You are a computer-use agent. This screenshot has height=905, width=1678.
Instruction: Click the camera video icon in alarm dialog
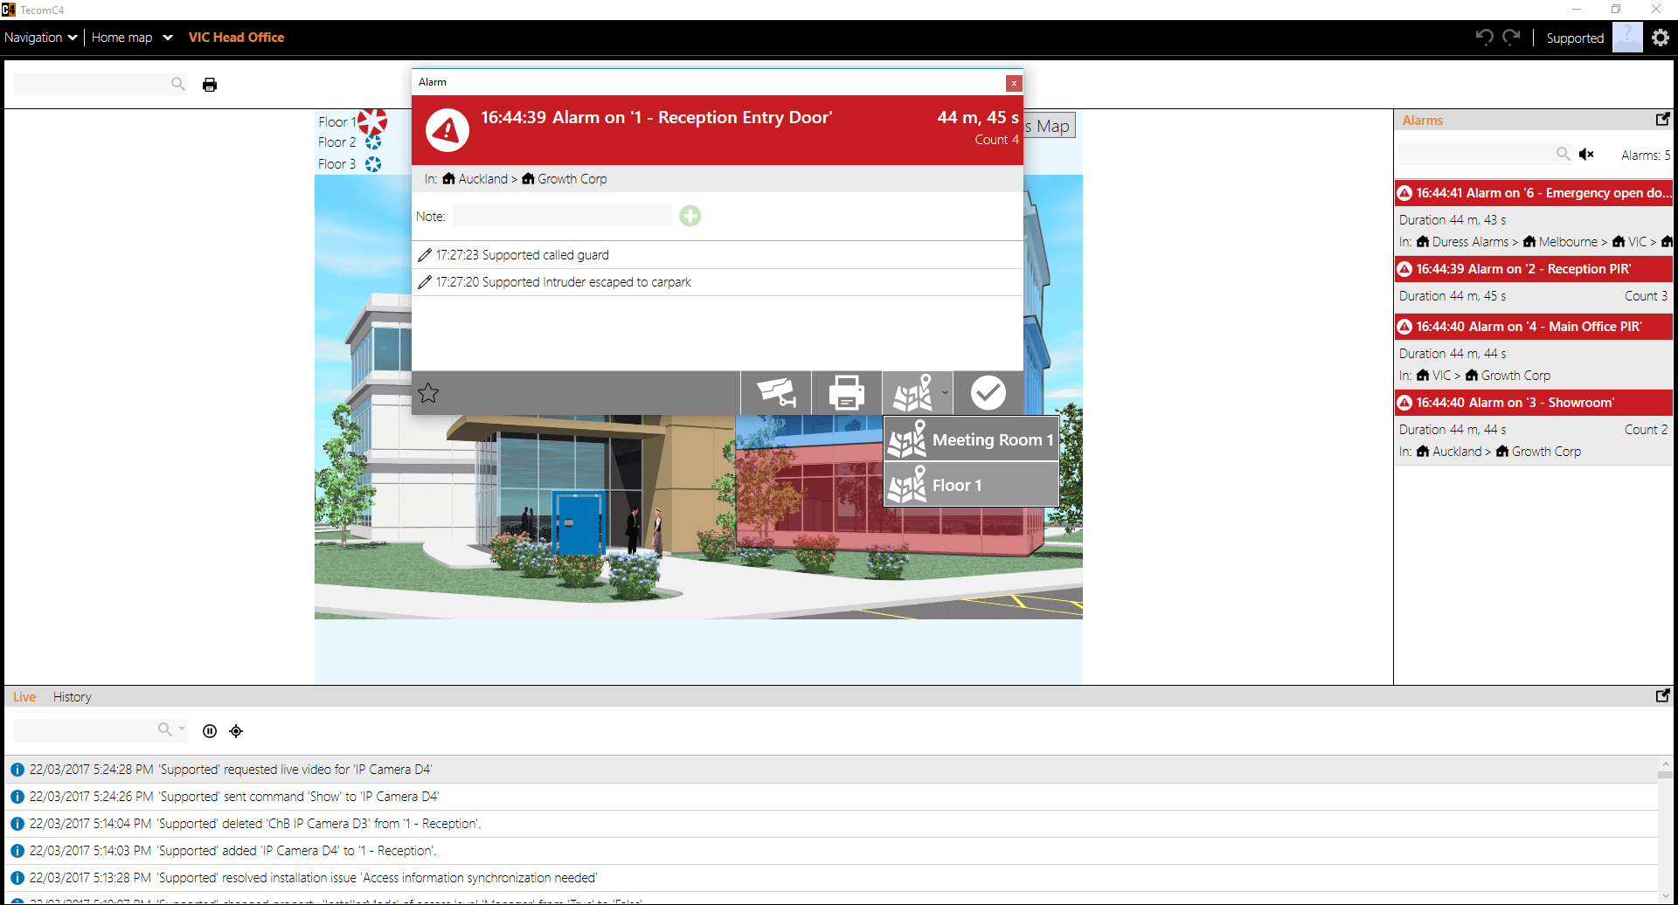(x=776, y=393)
